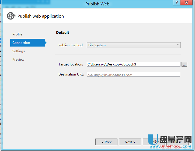Screen dimensions: 195x151
Task: Click the Prev button
Action: (x=106, y=142)
